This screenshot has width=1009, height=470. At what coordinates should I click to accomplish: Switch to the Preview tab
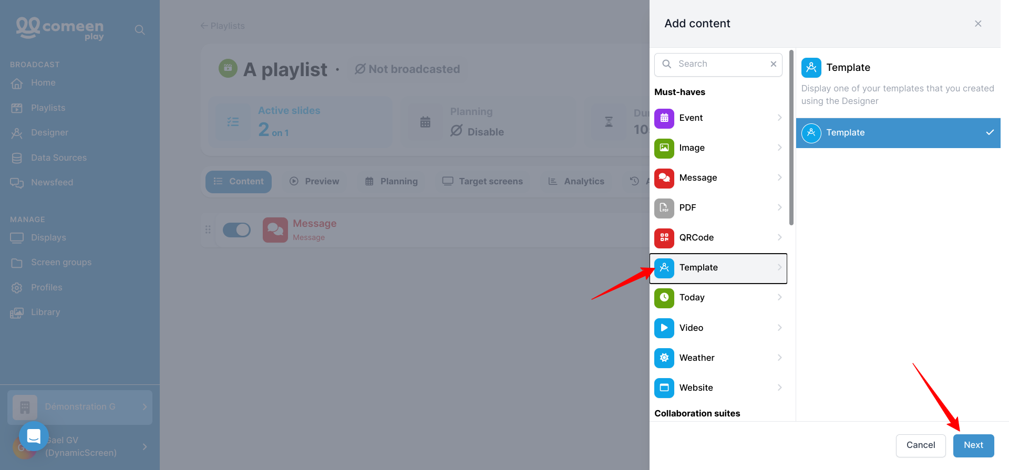314,182
